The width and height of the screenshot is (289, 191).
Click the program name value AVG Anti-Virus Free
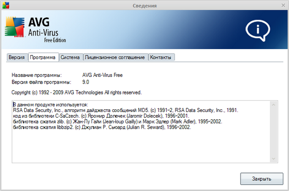pyautogui.click(x=102, y=75)
